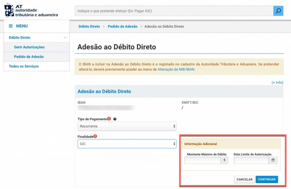This screenshot has height=189, width=291.
Task: Go to Débito Direto in the breadcrumb
Action: (x=89, y=26)
